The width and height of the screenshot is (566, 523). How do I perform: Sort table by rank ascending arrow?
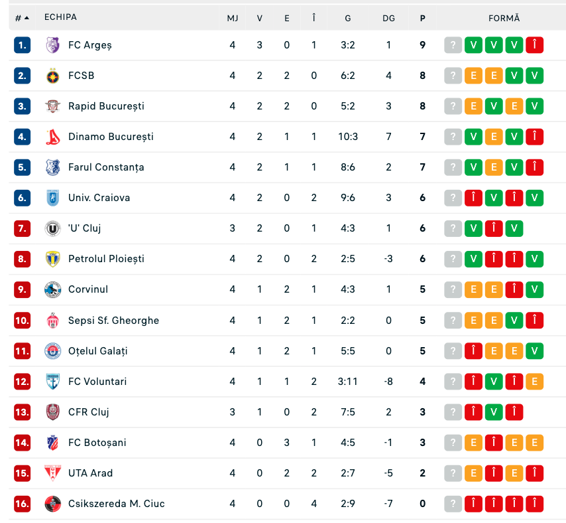click(x=27, y=18)
